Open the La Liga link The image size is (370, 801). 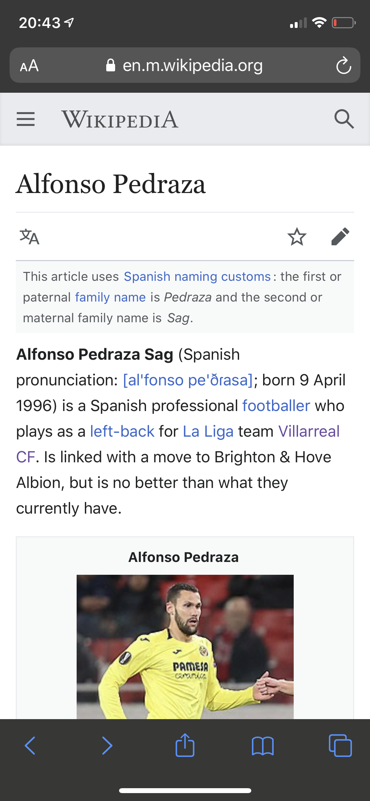[208, 431]
